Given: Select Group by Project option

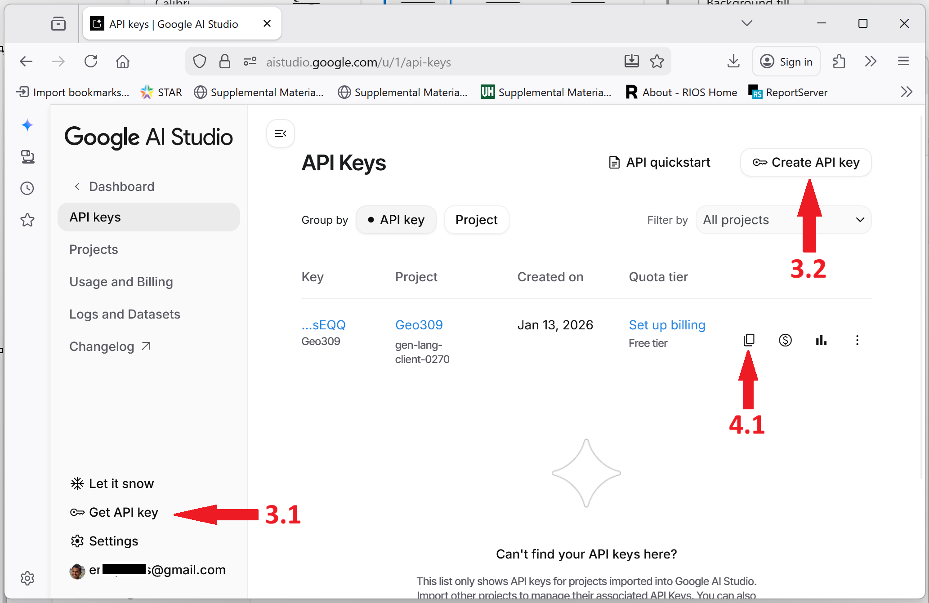Looking at the screenshot, I should pyautogui.click(x=476, y=220).
